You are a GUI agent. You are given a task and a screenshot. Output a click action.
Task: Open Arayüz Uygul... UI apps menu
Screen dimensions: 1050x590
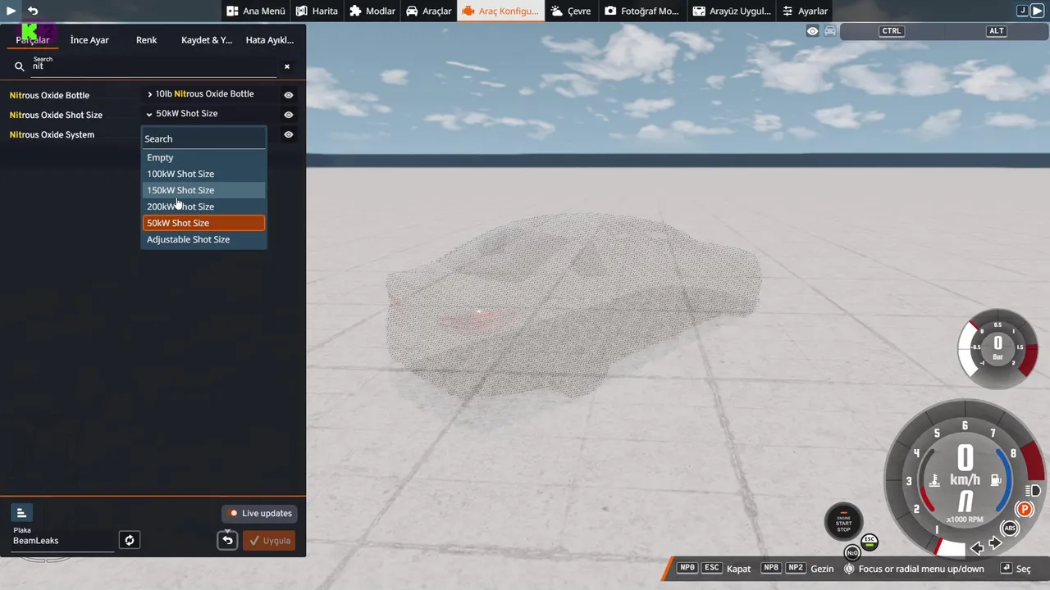[732, 11]
